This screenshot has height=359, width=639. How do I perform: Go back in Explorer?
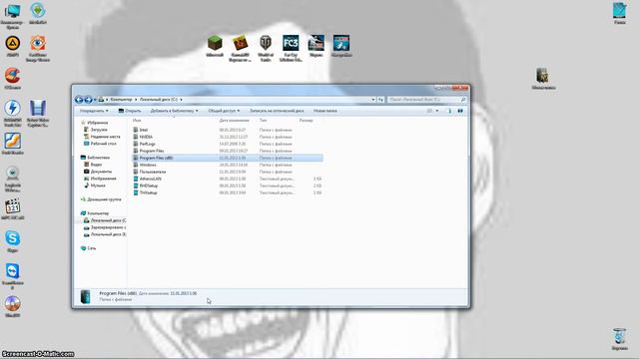79,100
